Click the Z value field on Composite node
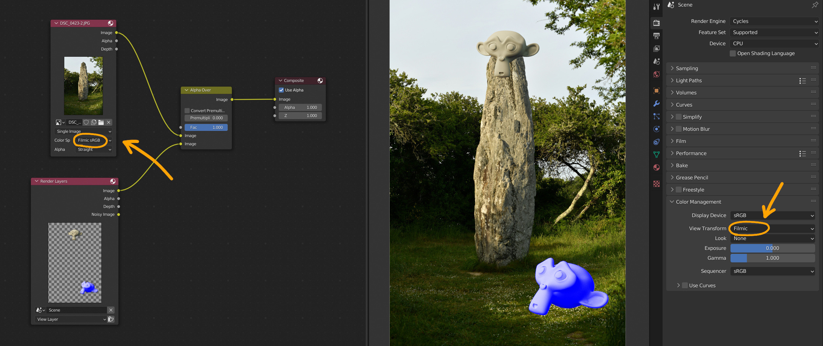 300,116
